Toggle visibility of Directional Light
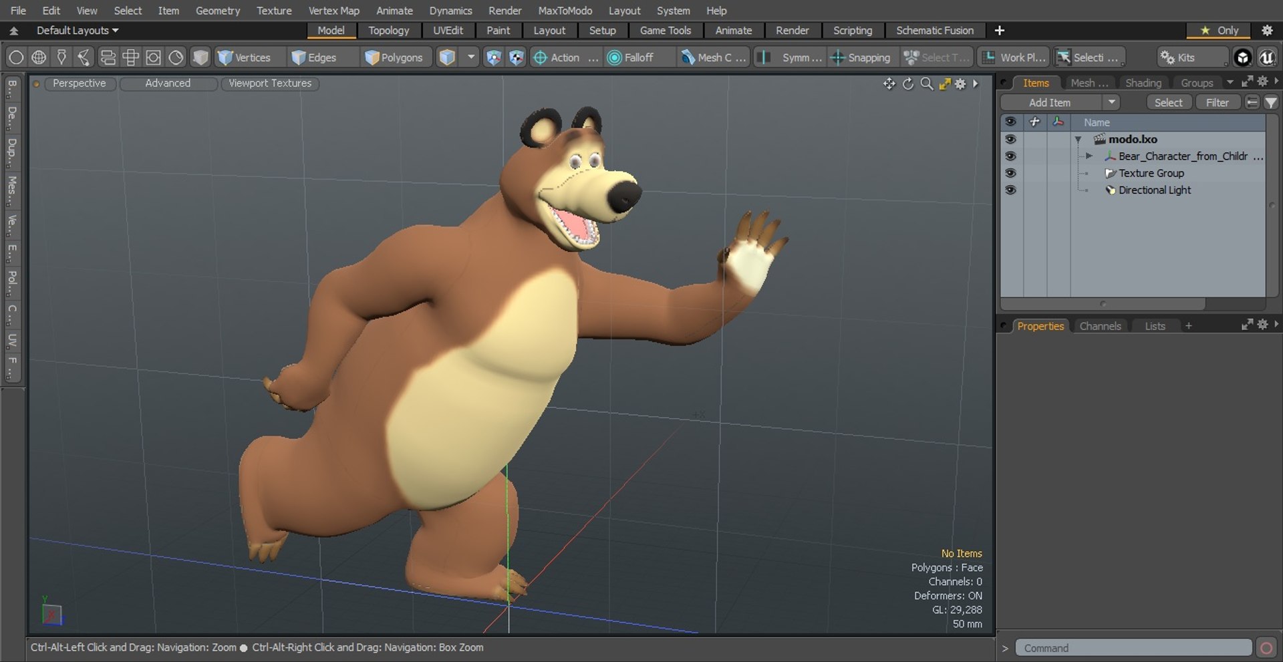Screen dimensions: 1283x662 [1010, 190]
